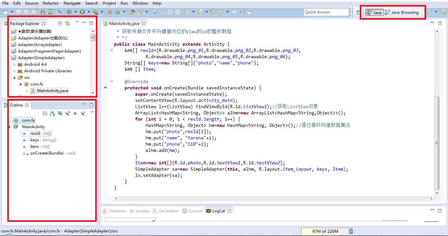This screenshot has width=448, height=236.
Task: Toggle Hide Local Types in Outline
Action: point(83,113)
